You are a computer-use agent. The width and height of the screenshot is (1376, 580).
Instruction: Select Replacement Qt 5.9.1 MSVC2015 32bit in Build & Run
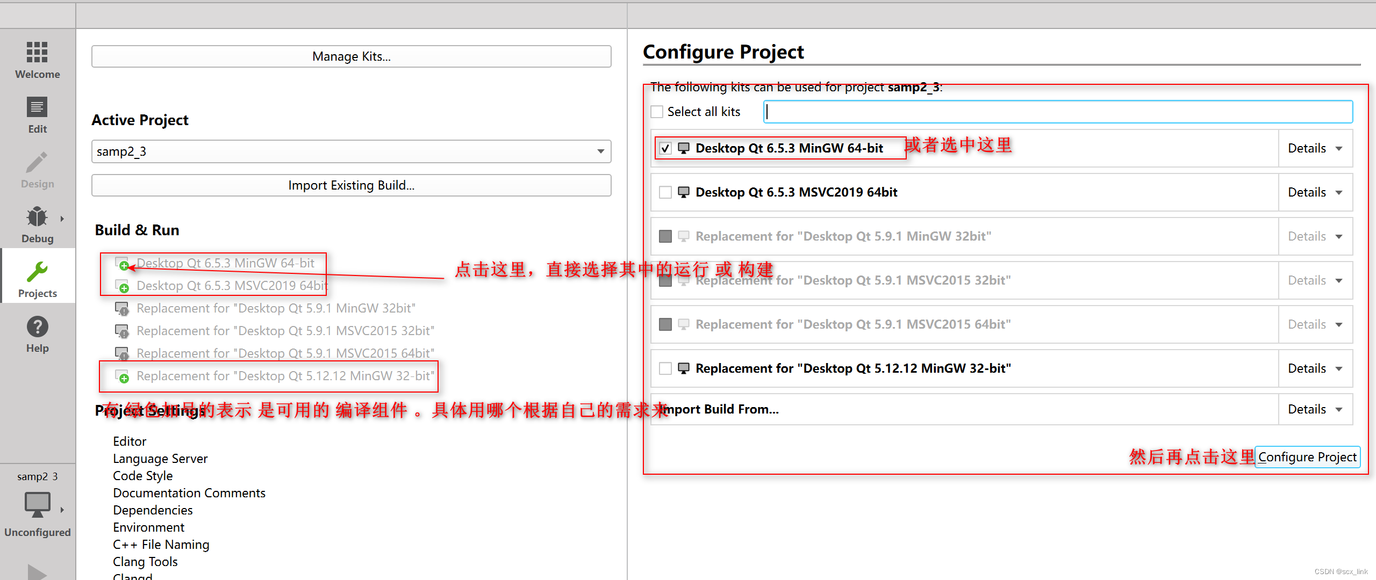point(285,331)
